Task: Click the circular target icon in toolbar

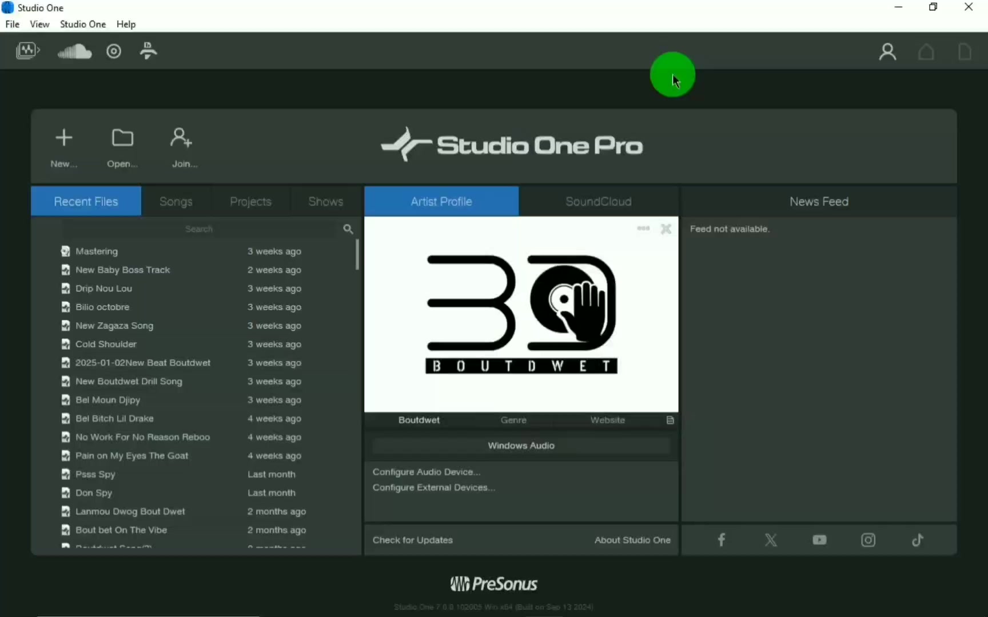Action: [x=114, y=51]
